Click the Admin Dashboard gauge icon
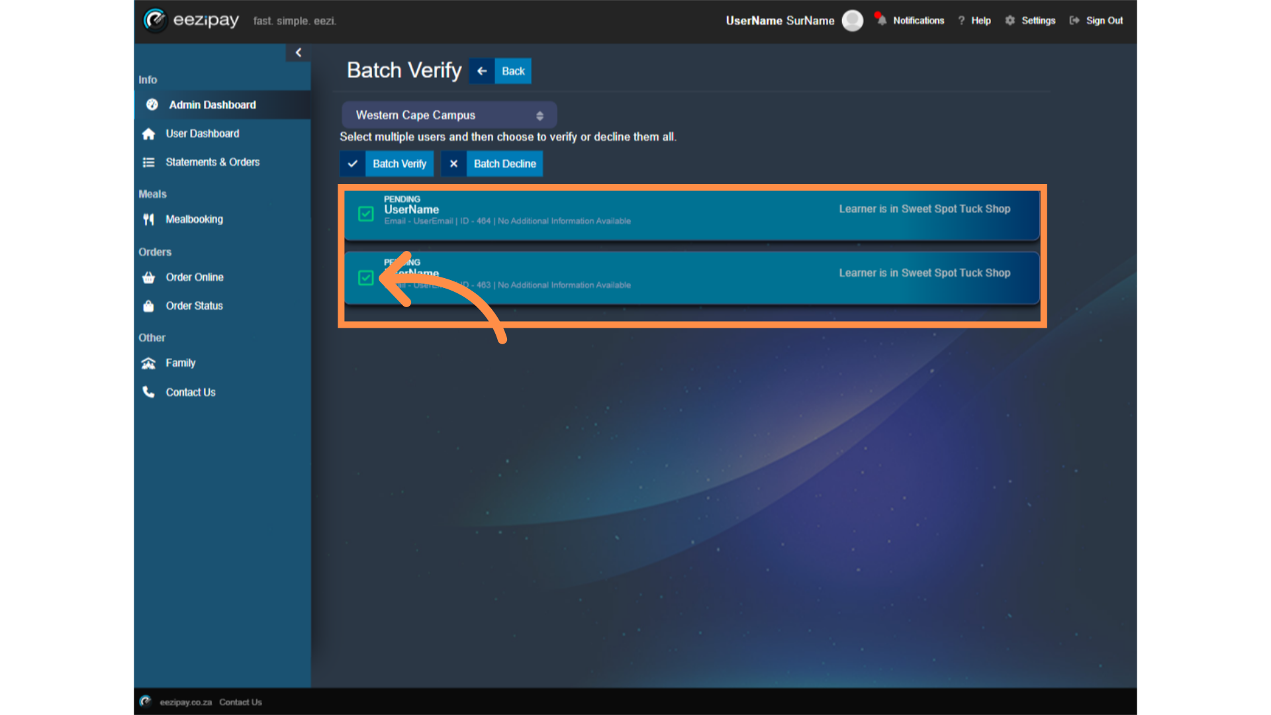The image size is (1271, 715). pyautogui.click(x=152, y=105)
